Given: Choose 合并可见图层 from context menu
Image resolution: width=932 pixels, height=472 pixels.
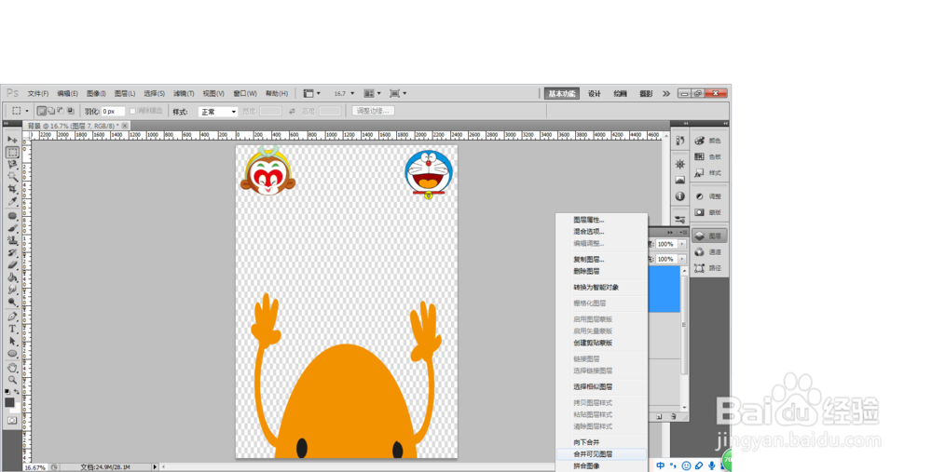Looking at the screenshot, I should pos(601,454).
